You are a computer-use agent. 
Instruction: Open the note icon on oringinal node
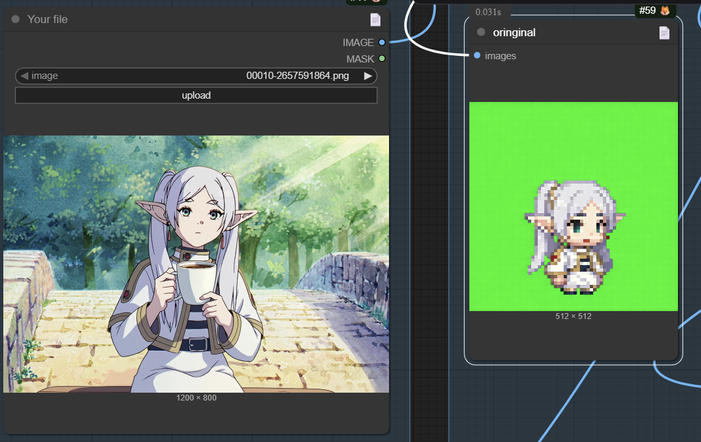tap(664, 33)
